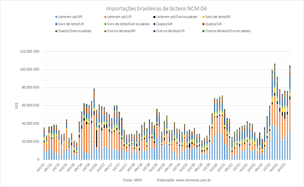Select the 'abr/17' x-axis label

click(x=109, y=167)
